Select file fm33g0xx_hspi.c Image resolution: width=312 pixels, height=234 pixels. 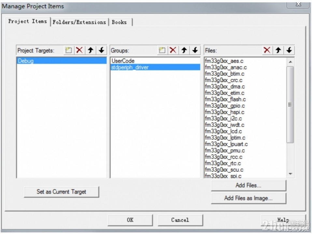(225, 112)
